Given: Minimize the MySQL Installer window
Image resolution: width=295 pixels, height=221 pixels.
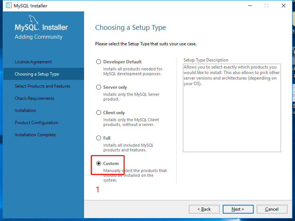Looking at the screenshot, I should [x=250, y=6].
